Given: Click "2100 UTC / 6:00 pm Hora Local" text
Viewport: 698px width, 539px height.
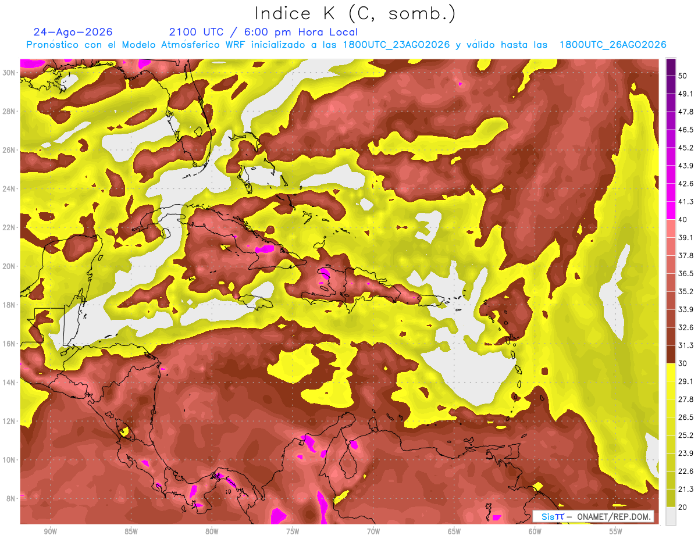Looking at the screenshot, I should click(263, 32).
